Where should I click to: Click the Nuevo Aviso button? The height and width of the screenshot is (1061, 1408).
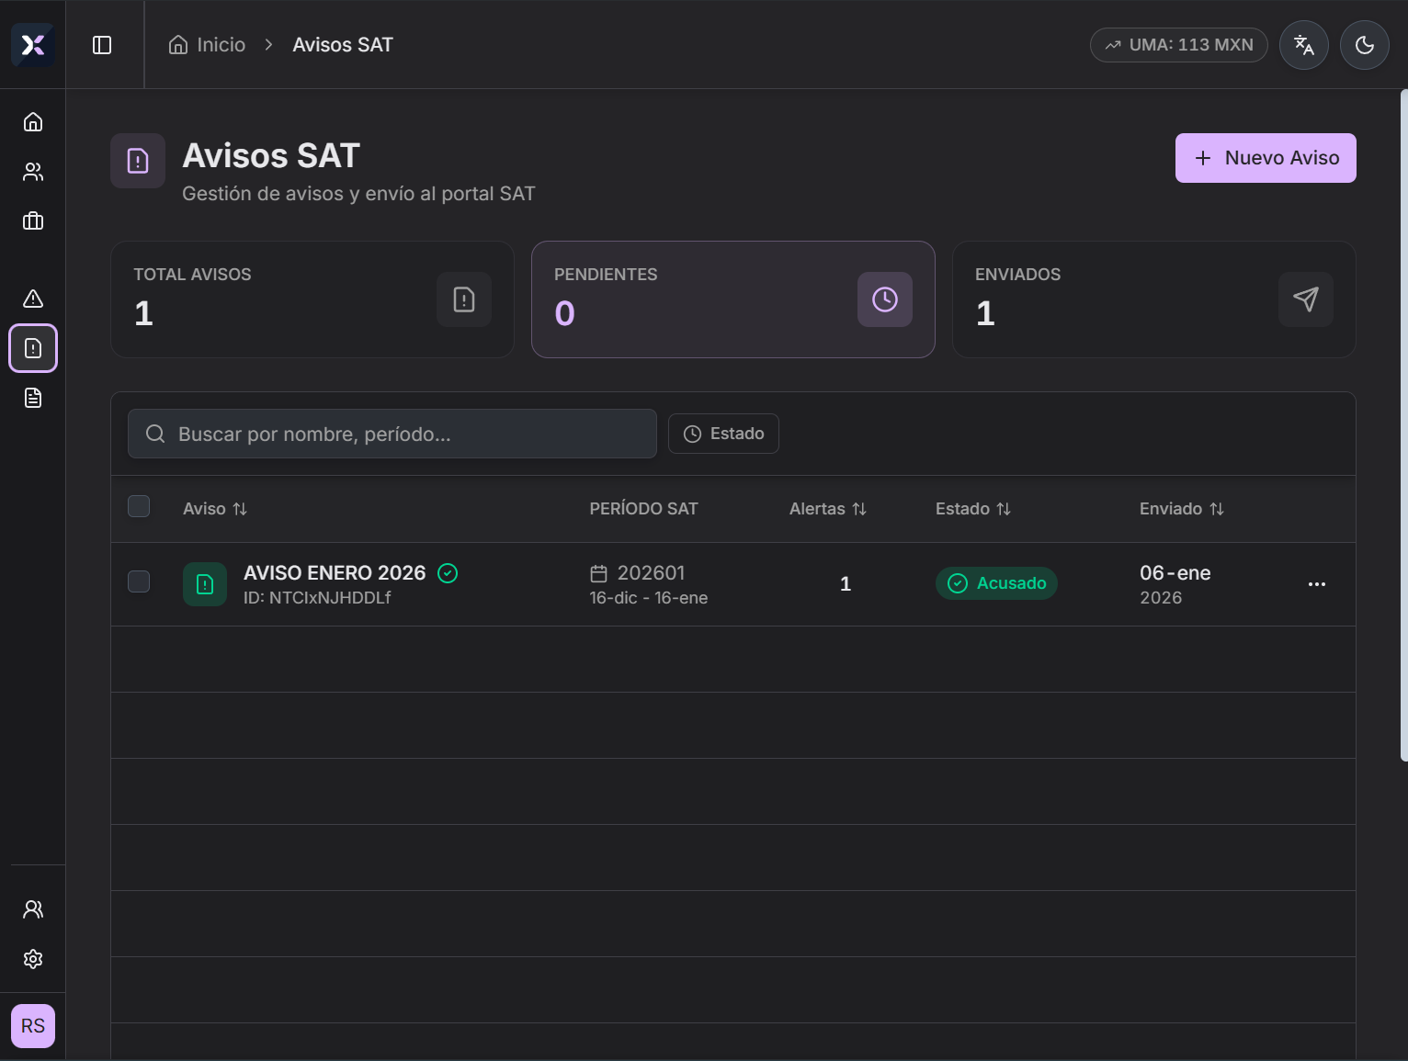[x=1265, y=158]
